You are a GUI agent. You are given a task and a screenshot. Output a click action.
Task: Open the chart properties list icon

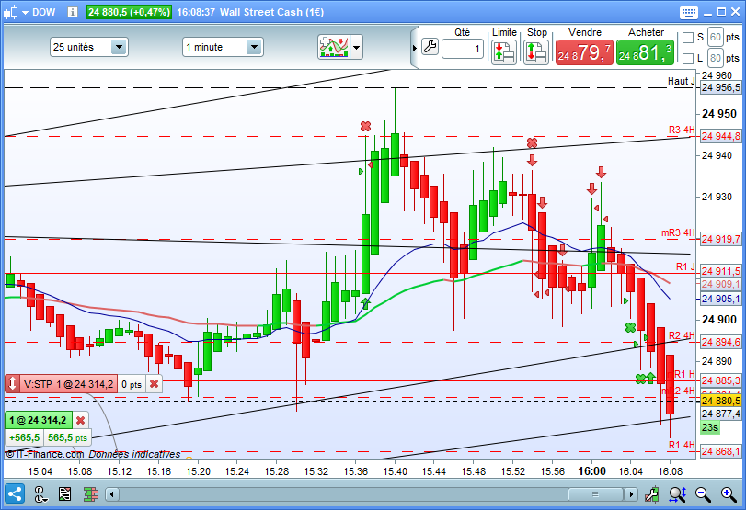tap(64, 494)
